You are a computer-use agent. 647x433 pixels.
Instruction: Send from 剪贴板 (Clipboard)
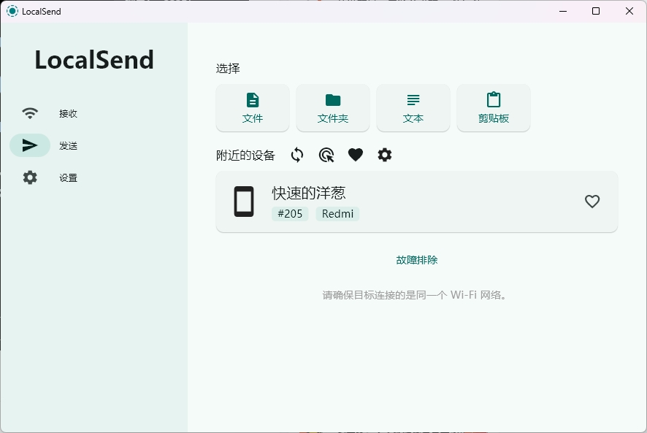coord(494,108)
